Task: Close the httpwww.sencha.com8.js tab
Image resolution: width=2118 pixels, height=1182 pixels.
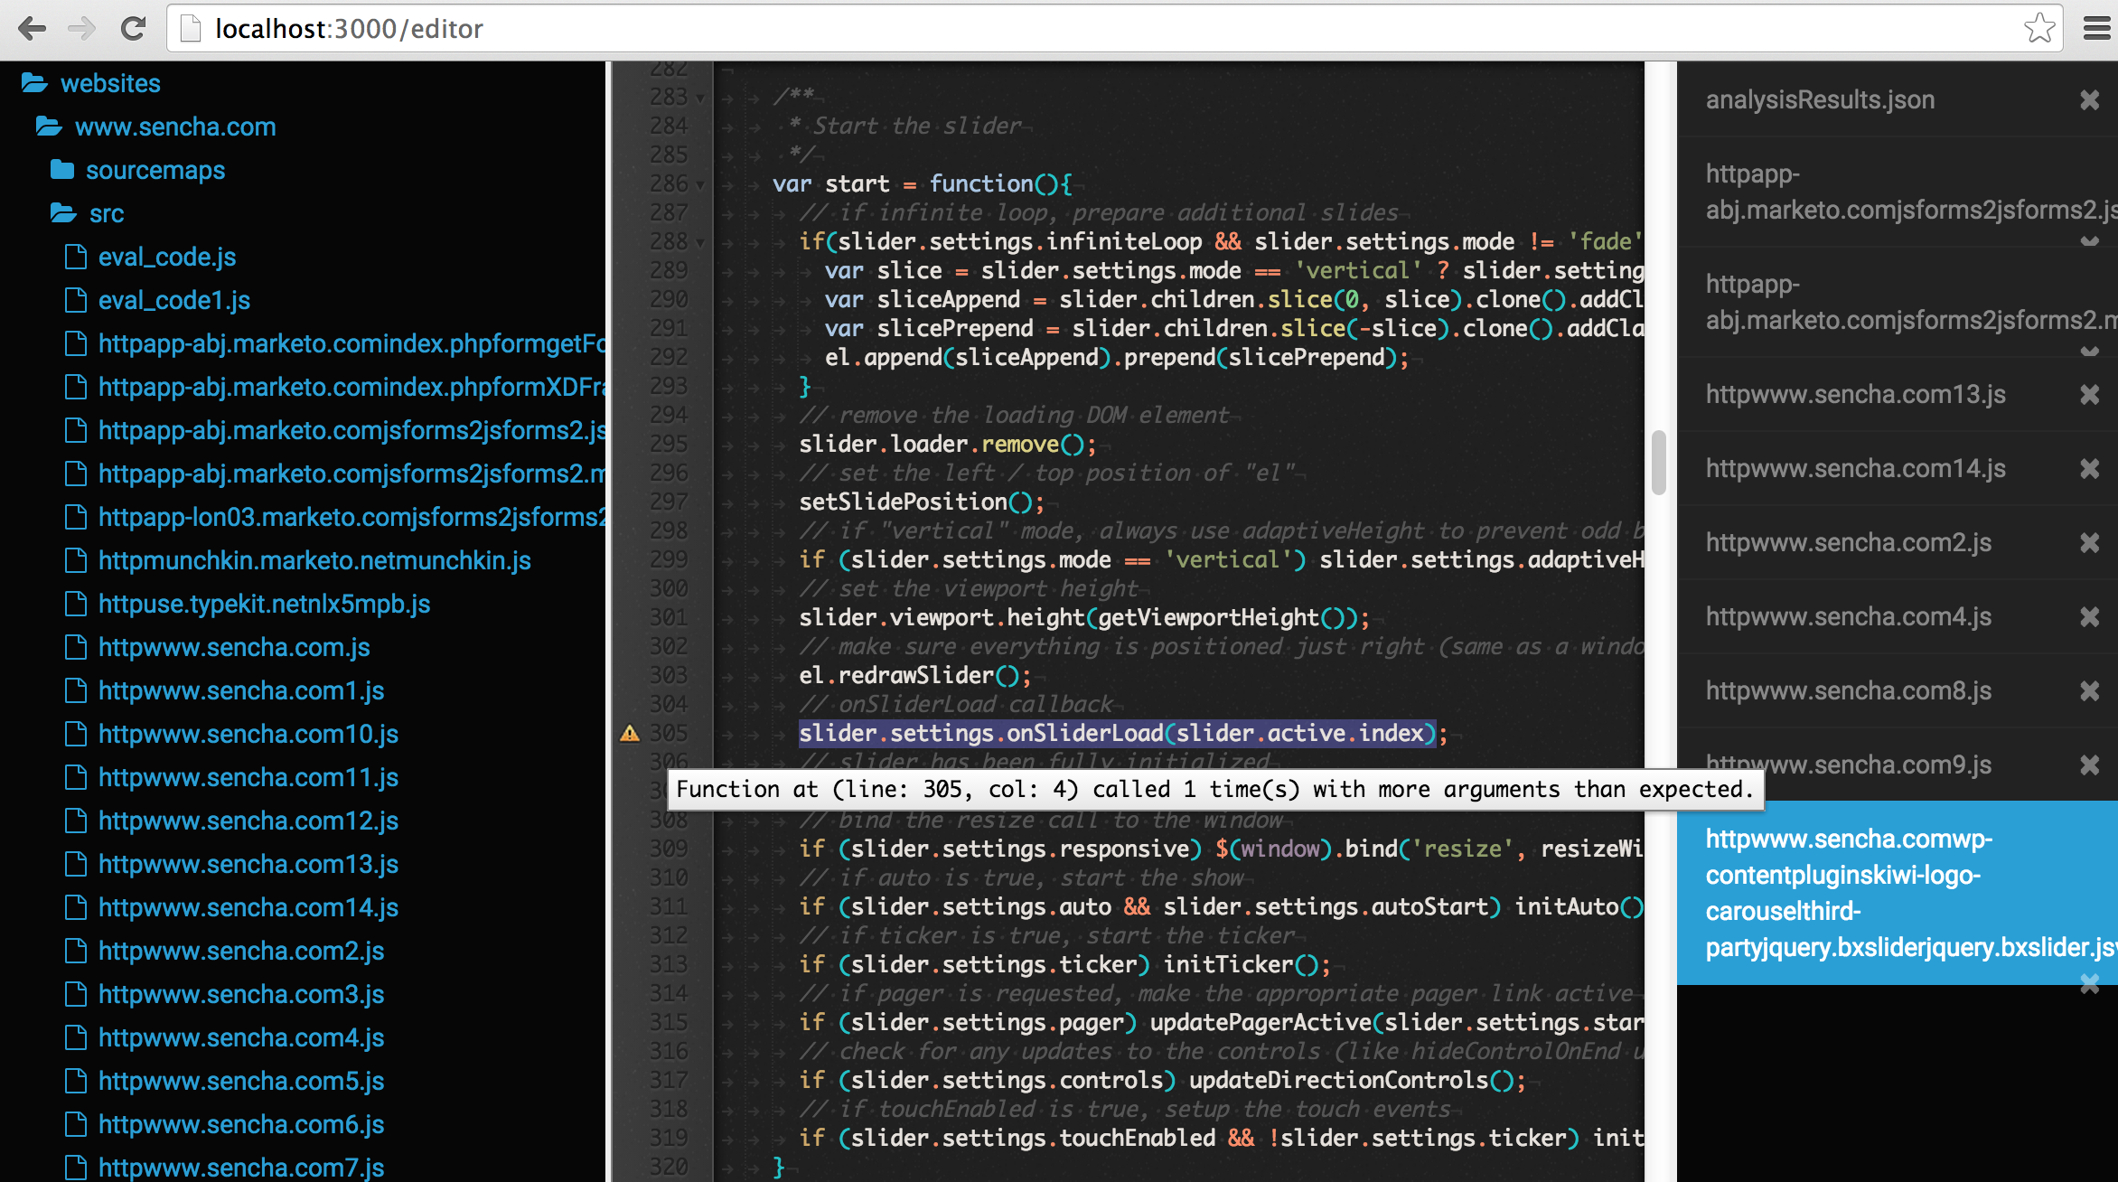Action: 2089,690
